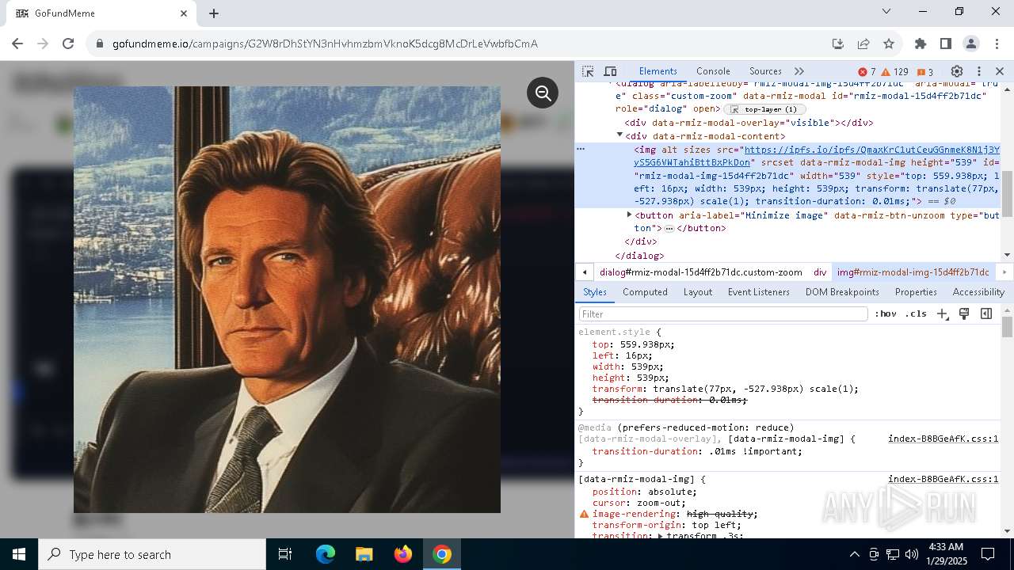
Task: Open the Extensions puzzle icon
Action: (920, 44)
